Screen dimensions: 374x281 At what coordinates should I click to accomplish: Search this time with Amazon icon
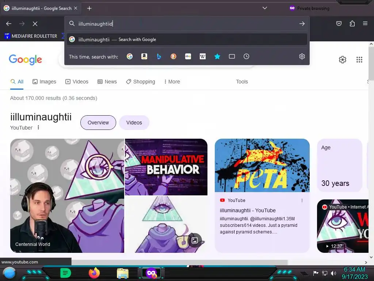tap(144, 56)
